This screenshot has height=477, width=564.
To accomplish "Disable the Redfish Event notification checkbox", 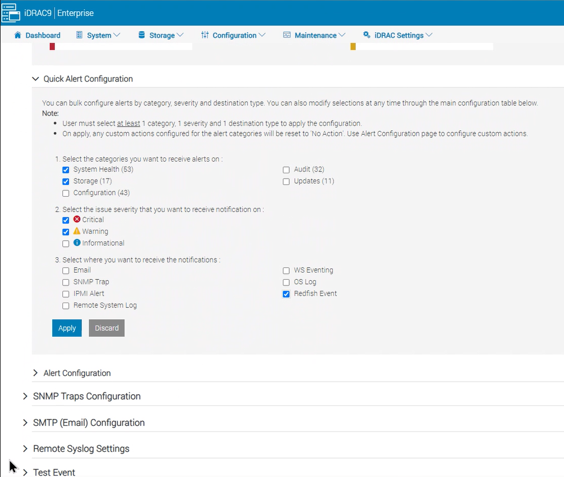I will pyautogui.click(x=286, y=294).
